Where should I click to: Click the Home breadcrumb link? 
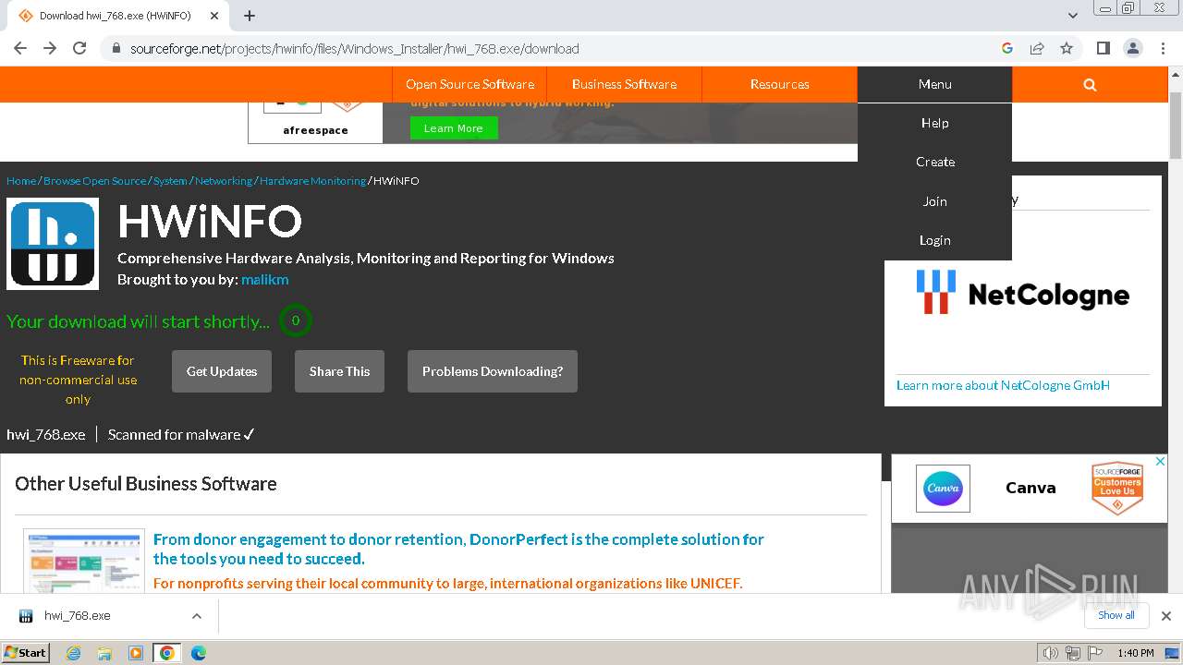tap(21, 181)
